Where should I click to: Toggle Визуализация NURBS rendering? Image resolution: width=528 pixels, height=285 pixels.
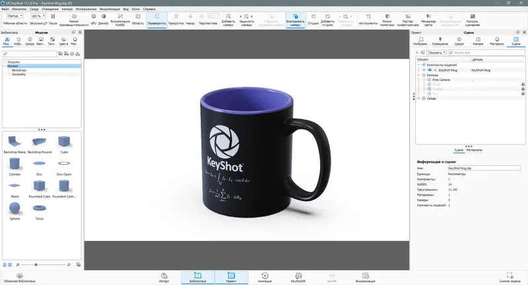pos(120,20)
